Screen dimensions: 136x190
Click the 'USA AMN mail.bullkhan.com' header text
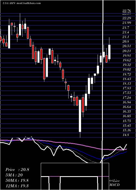[21, 3]
